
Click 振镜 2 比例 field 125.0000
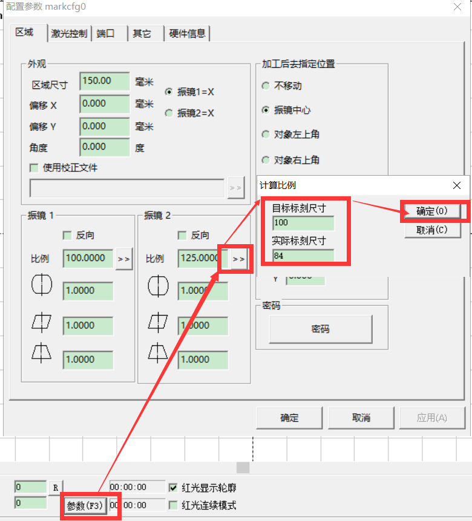(x=203, y=258)
